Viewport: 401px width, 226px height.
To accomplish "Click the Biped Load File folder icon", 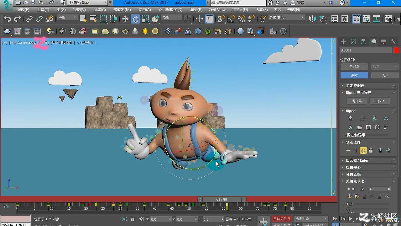I will pyautogui.click(x=359, y=127).
